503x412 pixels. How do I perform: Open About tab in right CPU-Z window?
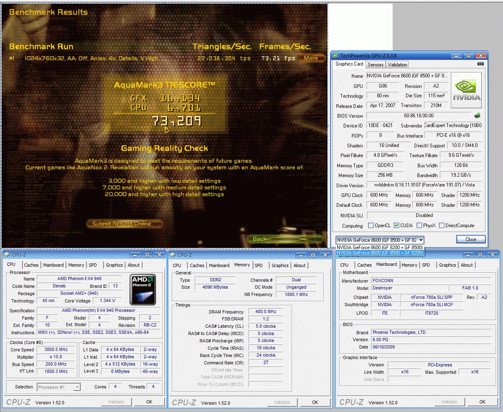(x=467, y=265)
